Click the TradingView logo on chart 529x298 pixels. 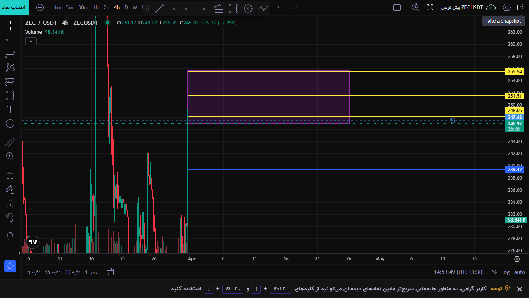tap(33, 243)
